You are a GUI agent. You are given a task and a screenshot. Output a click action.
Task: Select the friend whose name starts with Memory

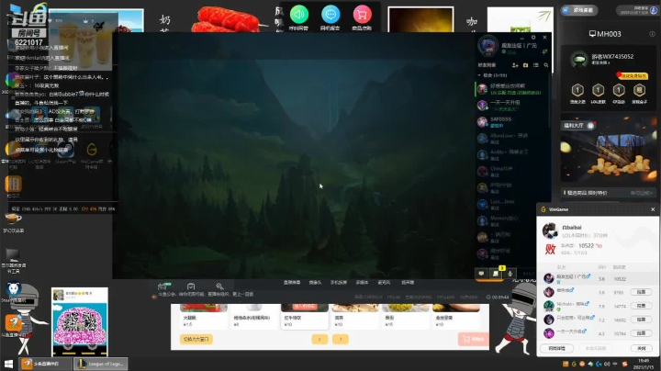(x=512, y=221)
